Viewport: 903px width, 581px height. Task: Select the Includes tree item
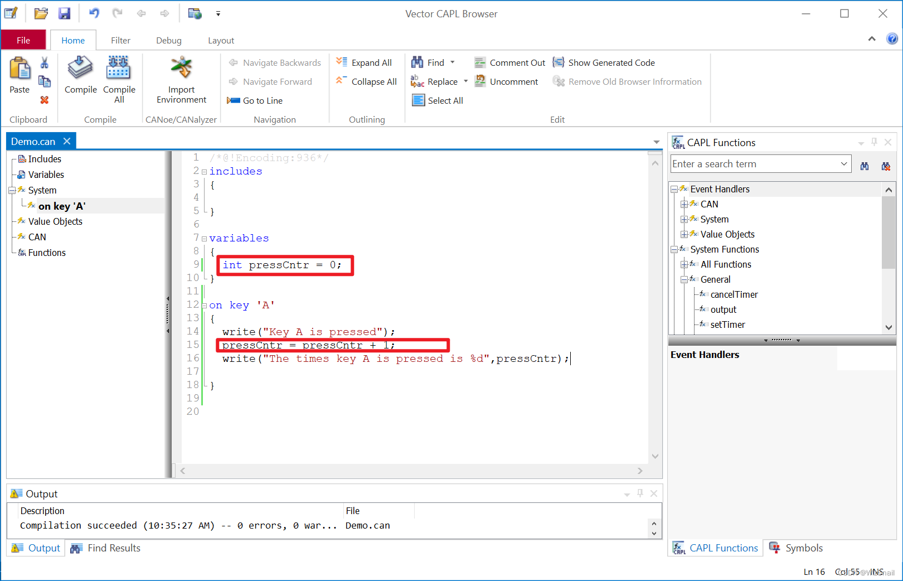tap(45, 159)
